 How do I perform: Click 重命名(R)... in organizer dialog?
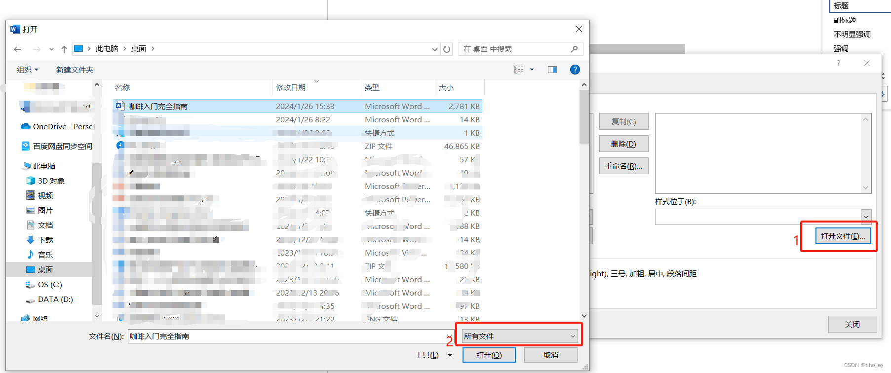(x=624, y=166)
